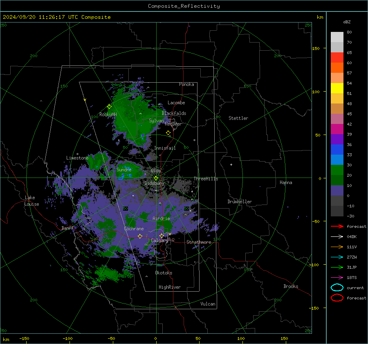Pick the blue 36 dBZ color swatch
The width and height of the screenshot is (368, 344).
click(x=337, y=150)
